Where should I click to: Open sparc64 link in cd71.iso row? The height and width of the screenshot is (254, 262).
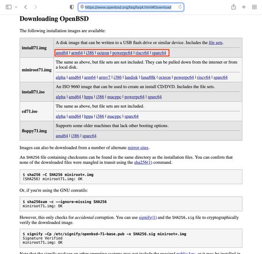tap(132, 116)
